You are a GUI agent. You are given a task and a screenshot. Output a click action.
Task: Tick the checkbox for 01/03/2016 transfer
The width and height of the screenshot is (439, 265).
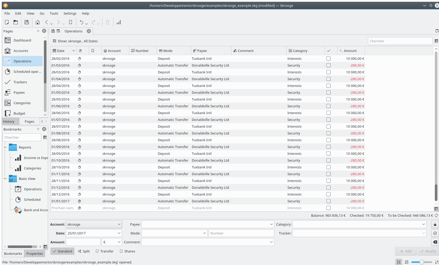coord(328,66)
